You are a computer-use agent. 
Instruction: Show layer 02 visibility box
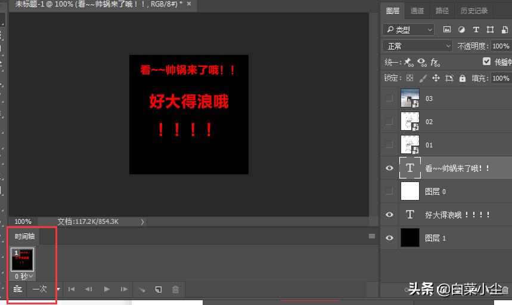point(389,121)
